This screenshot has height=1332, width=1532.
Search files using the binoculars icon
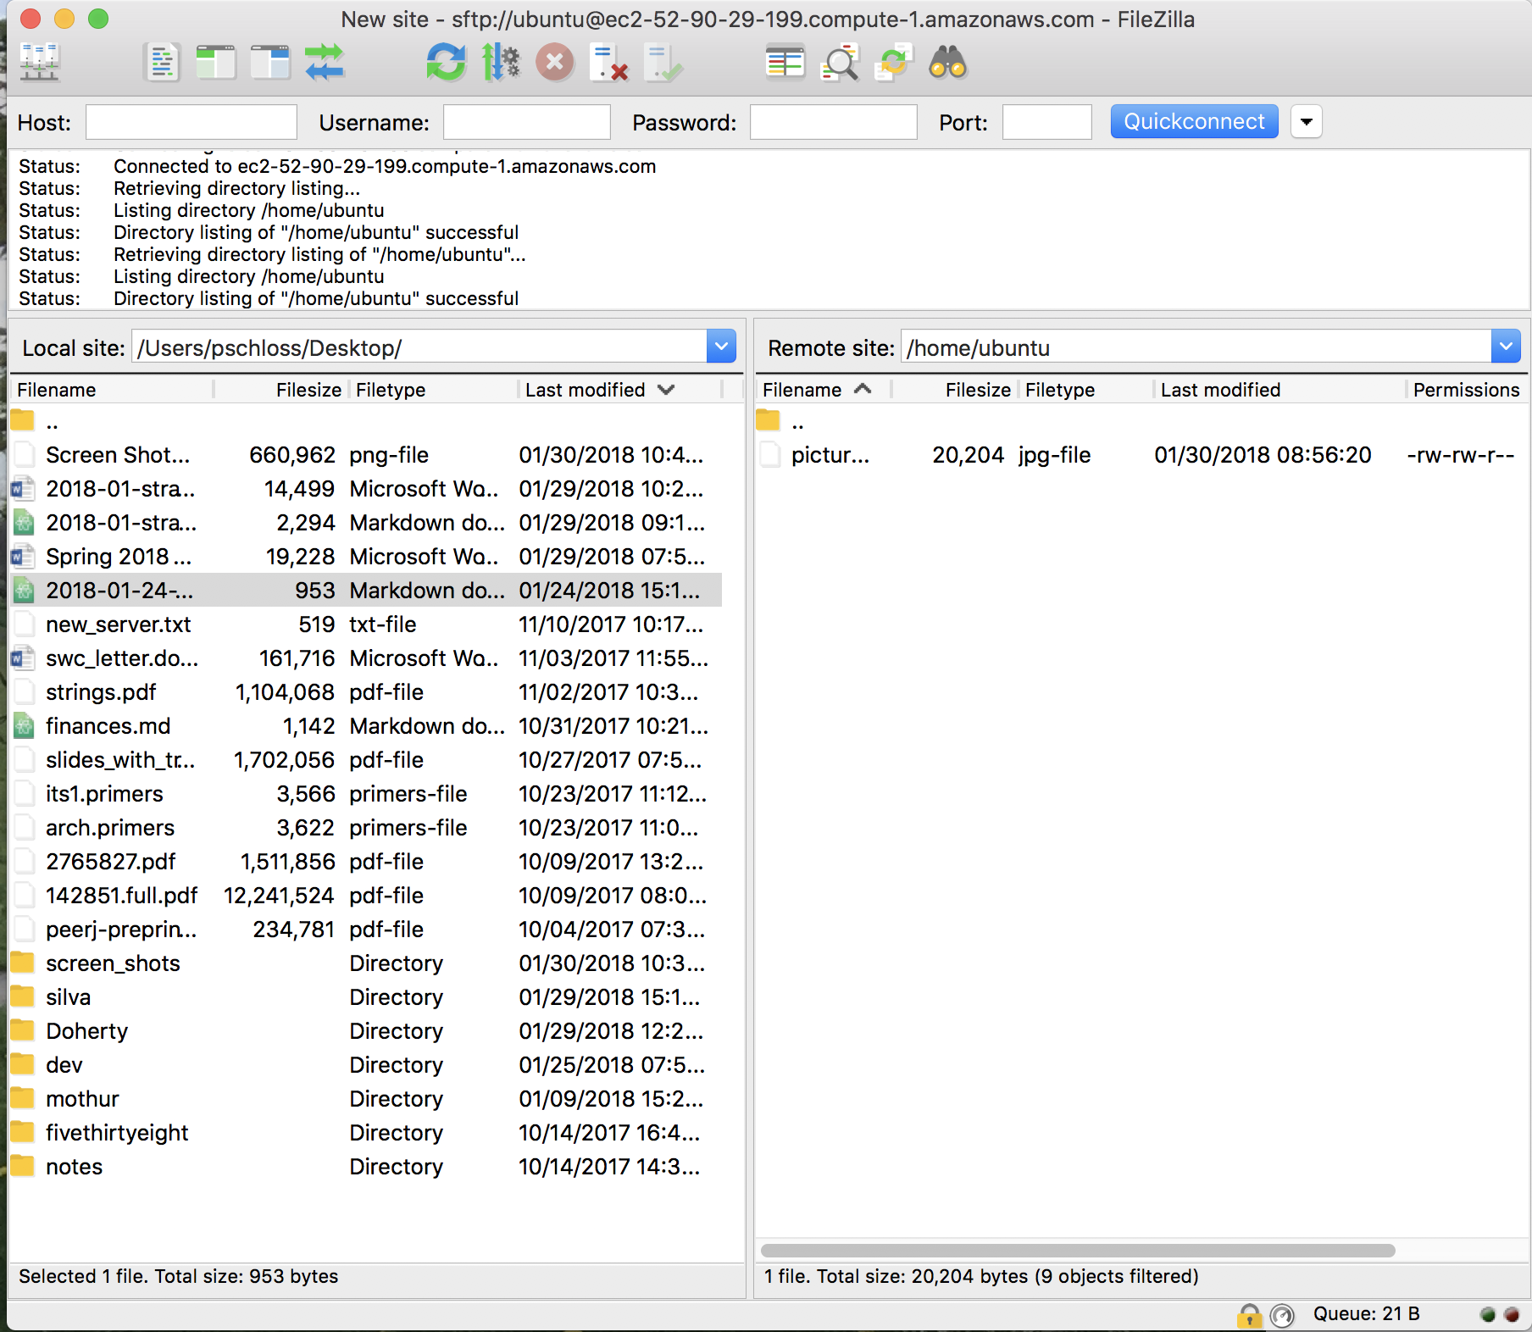pyautogui.click(x=947, y=63)
